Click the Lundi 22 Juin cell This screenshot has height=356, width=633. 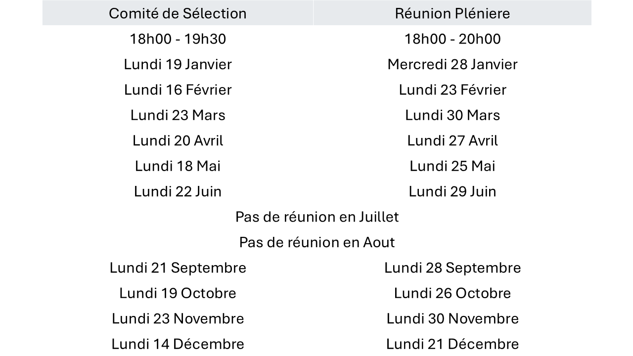point(178,191)
